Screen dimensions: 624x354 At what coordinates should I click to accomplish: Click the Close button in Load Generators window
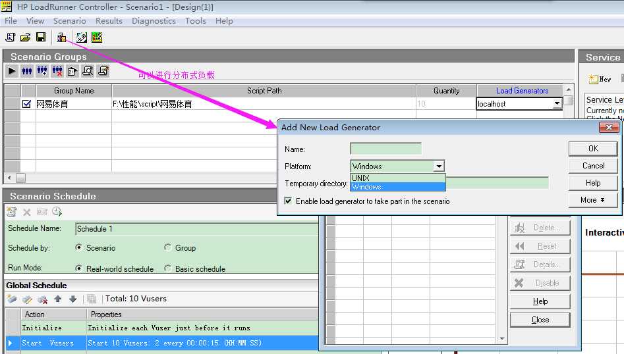pos(540,320)
